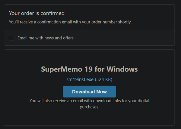The image size is (181, 129).
Task: Click the 'SuperMemo 19 for Windows' title
Action: pyautogui.click(x=89, y=69)
